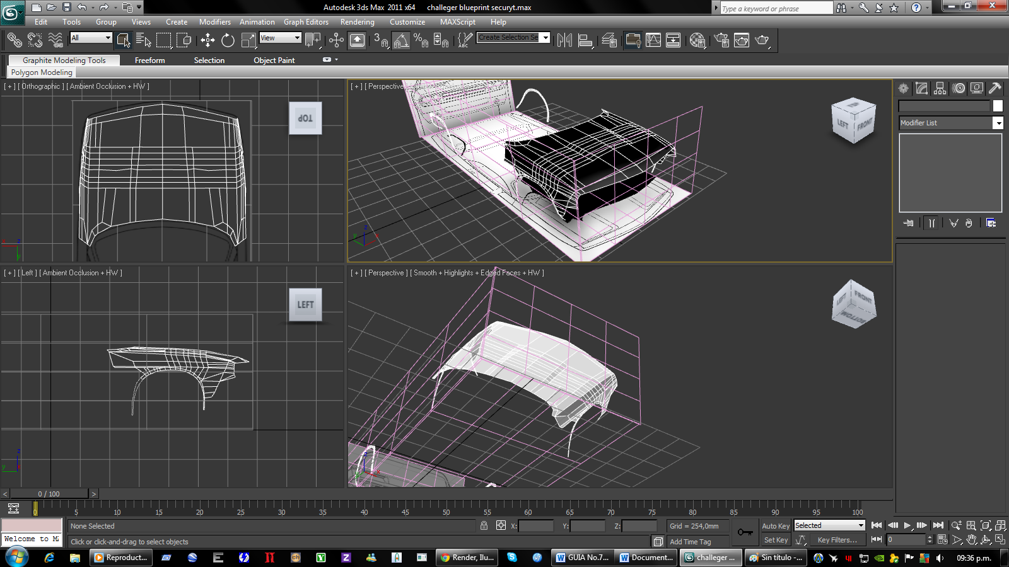Switch to the Freeform ribbon tab
The image size is (1009, 567).
tap(149, 60)
